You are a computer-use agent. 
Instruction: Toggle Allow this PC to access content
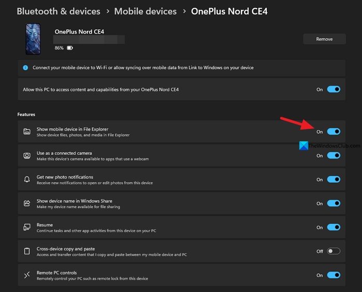pyautogui.click(x=334, y=89)
